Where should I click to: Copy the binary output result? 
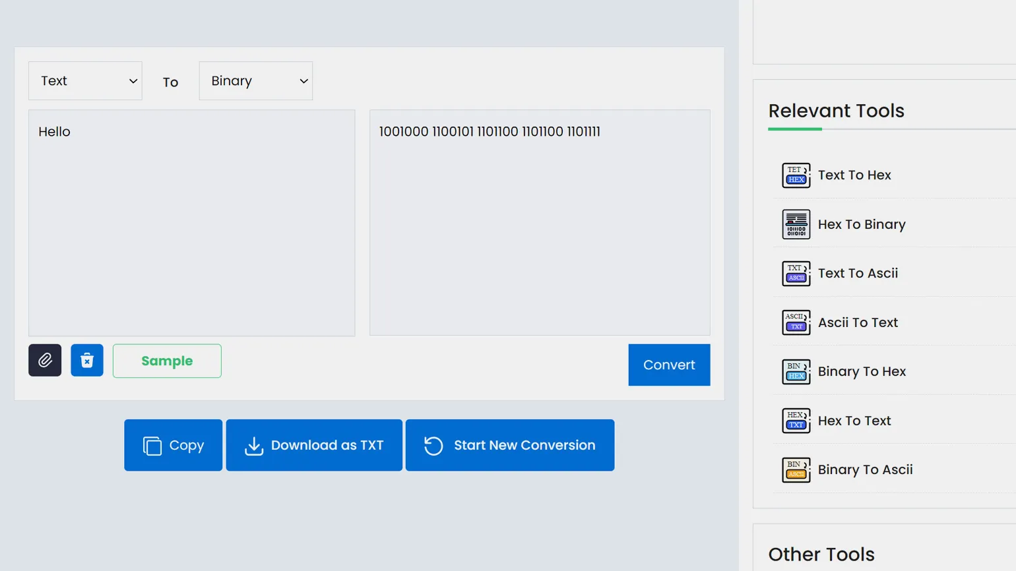click(174, 445)
